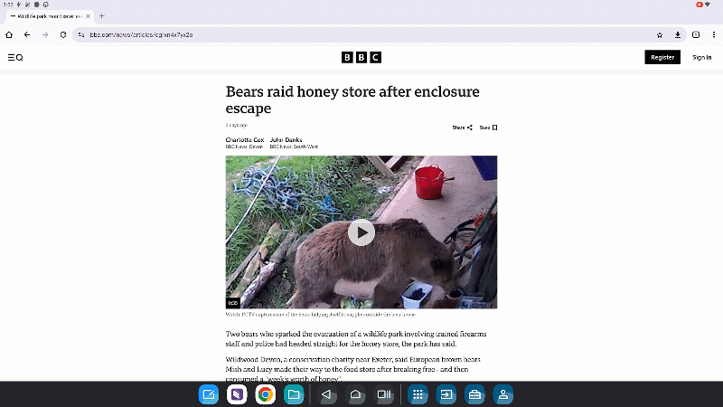The image size is (723, 407).
Task: Open a new browser tab
Action: pos(101,15)
